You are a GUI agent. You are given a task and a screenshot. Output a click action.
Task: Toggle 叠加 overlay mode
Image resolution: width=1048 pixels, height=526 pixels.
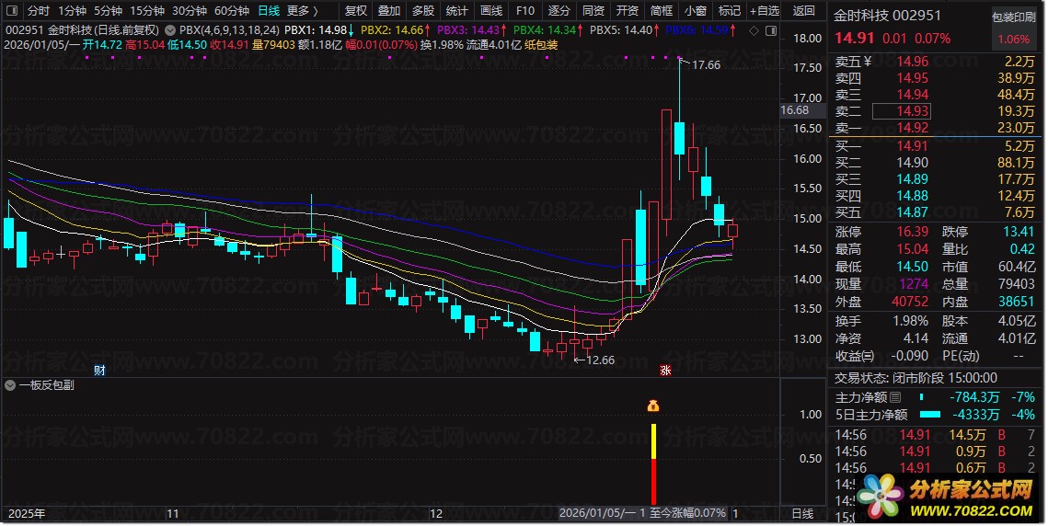pyautogui.click(x=389, y=11)
